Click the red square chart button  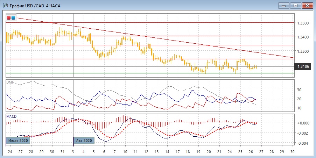[9, 18]
